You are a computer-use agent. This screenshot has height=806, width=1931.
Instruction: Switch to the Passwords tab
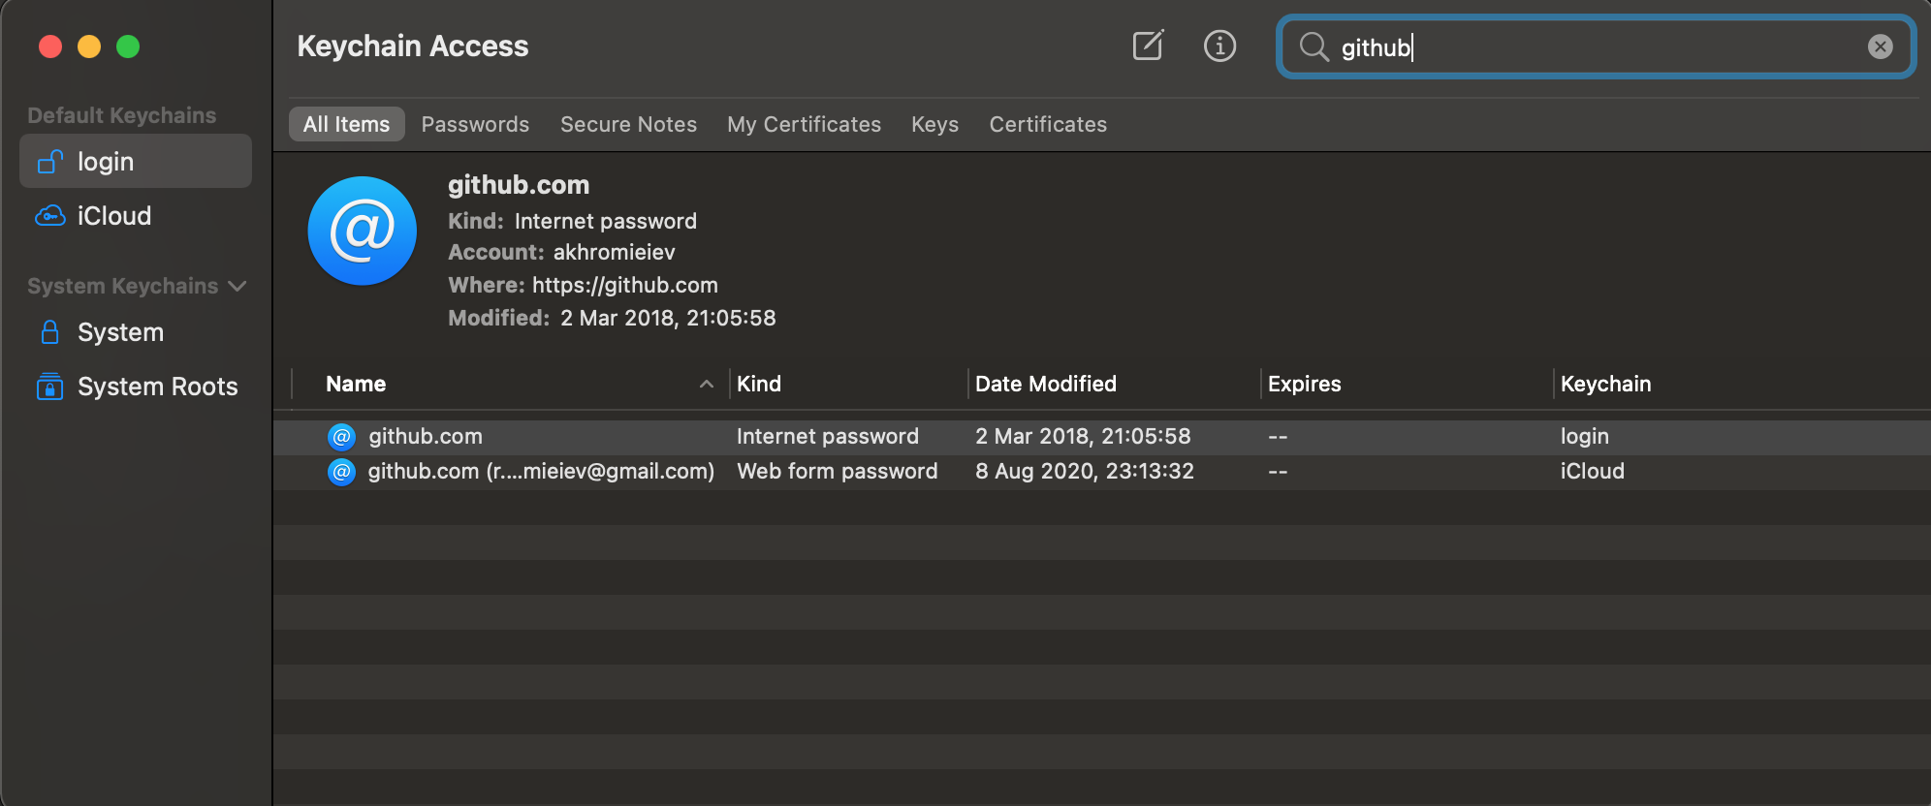click(x=475, y=124)
